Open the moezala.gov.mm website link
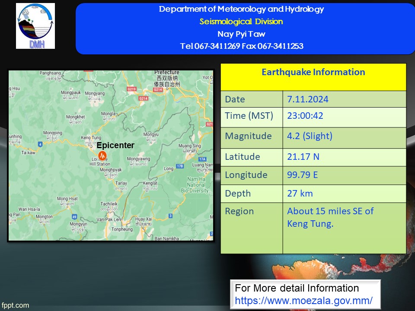The height and width of the screenshot is (311, 415). (303, 301)
